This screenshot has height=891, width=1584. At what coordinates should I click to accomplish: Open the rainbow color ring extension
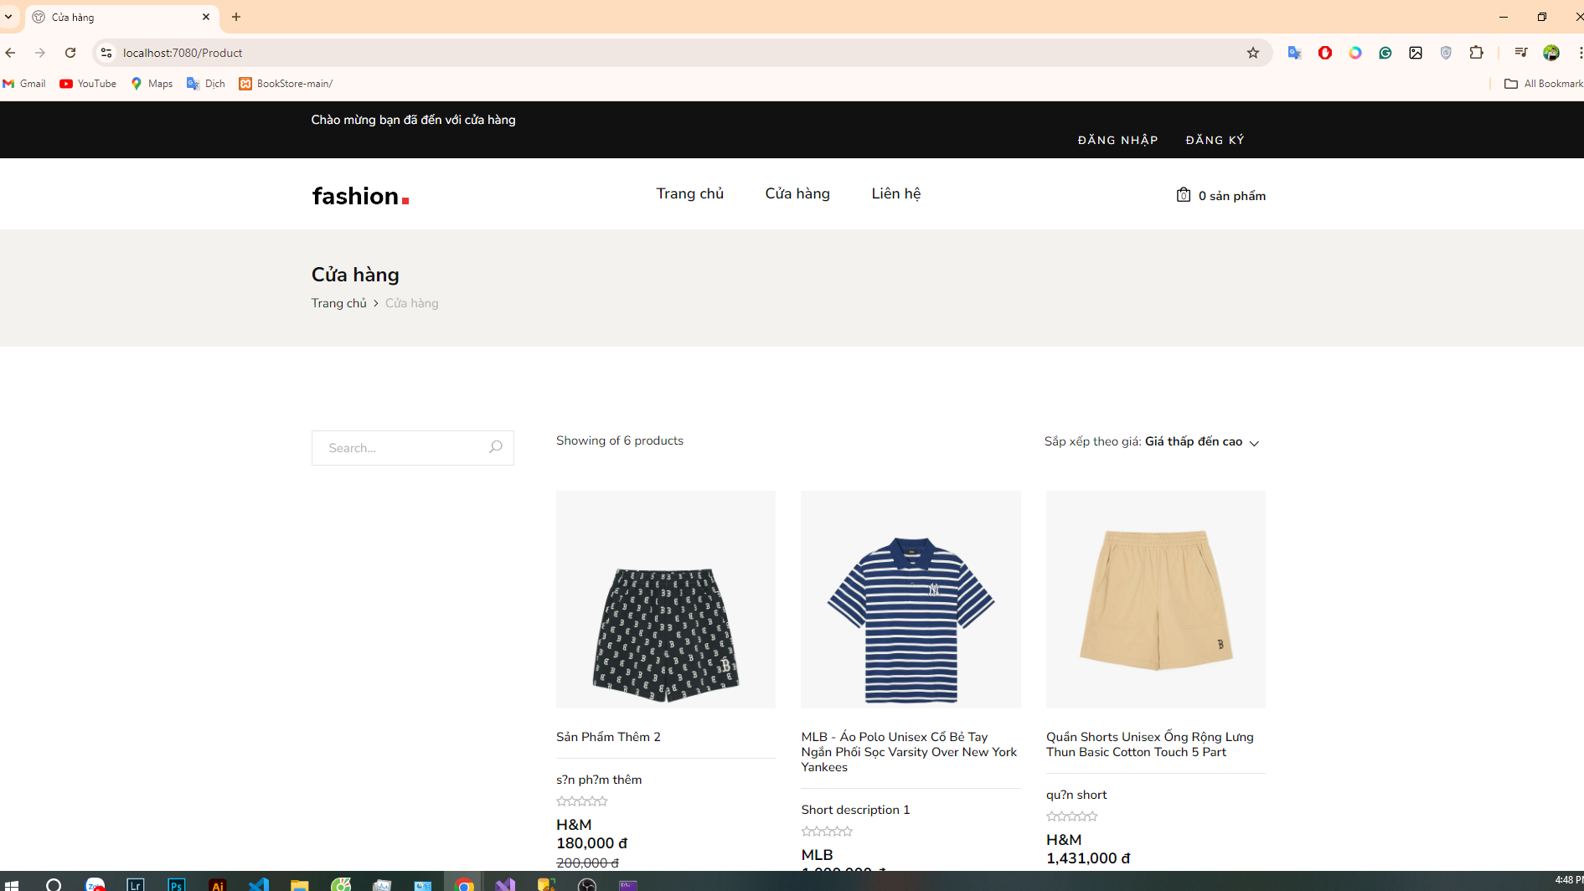[x=1355, y=53]
